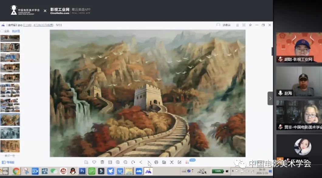Viewport: 322px width, 178px height.
Task: Toggle pin window on top icon
Action: (250, 25)
